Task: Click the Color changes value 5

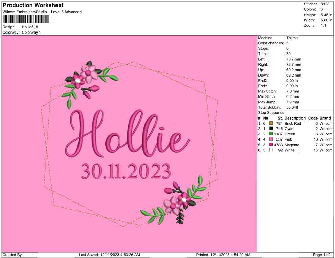Action: 287,43
